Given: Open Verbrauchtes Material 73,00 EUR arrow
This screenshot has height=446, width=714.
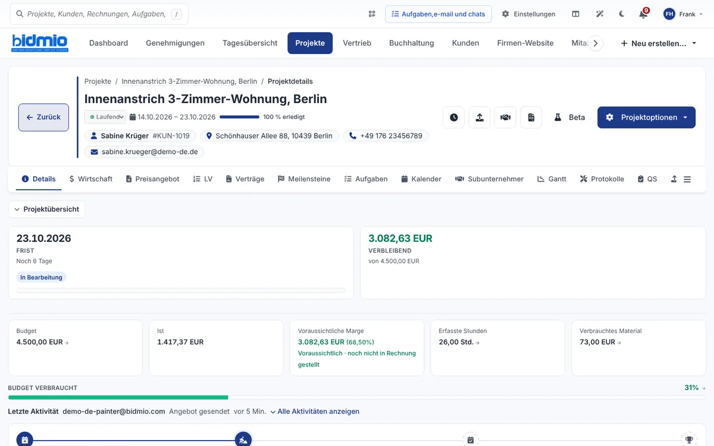Looking at the screenshot, I should coord(619,343).
